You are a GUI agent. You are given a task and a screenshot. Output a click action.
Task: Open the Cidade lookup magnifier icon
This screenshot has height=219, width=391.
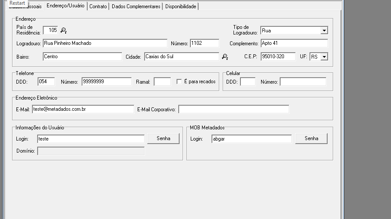224,56
